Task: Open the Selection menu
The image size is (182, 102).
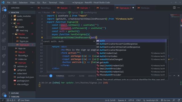Action: [23, 3]
